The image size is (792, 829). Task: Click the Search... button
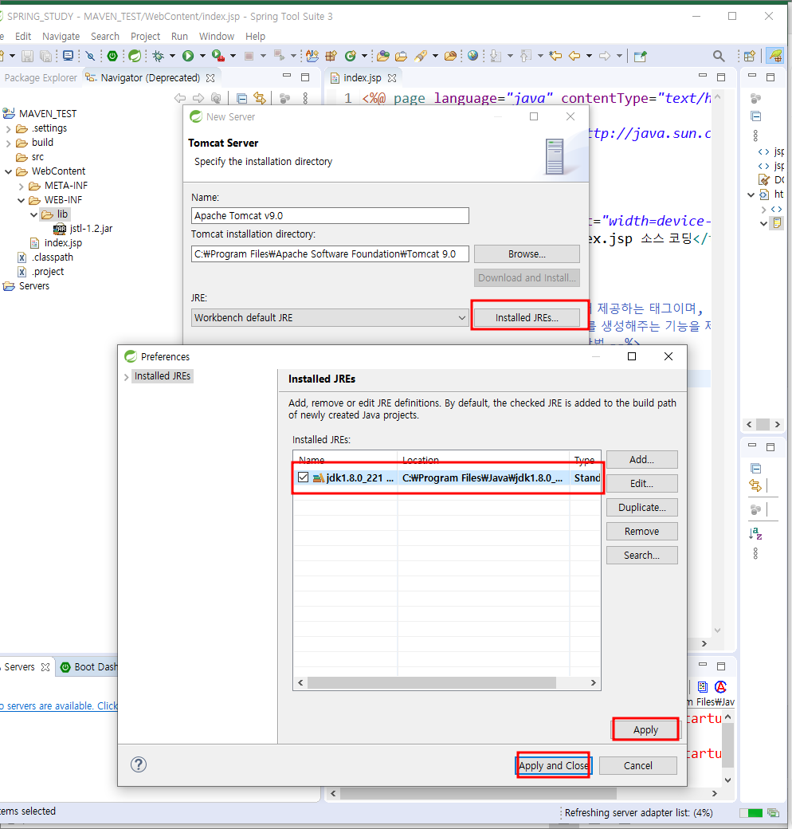coord(642,555)
